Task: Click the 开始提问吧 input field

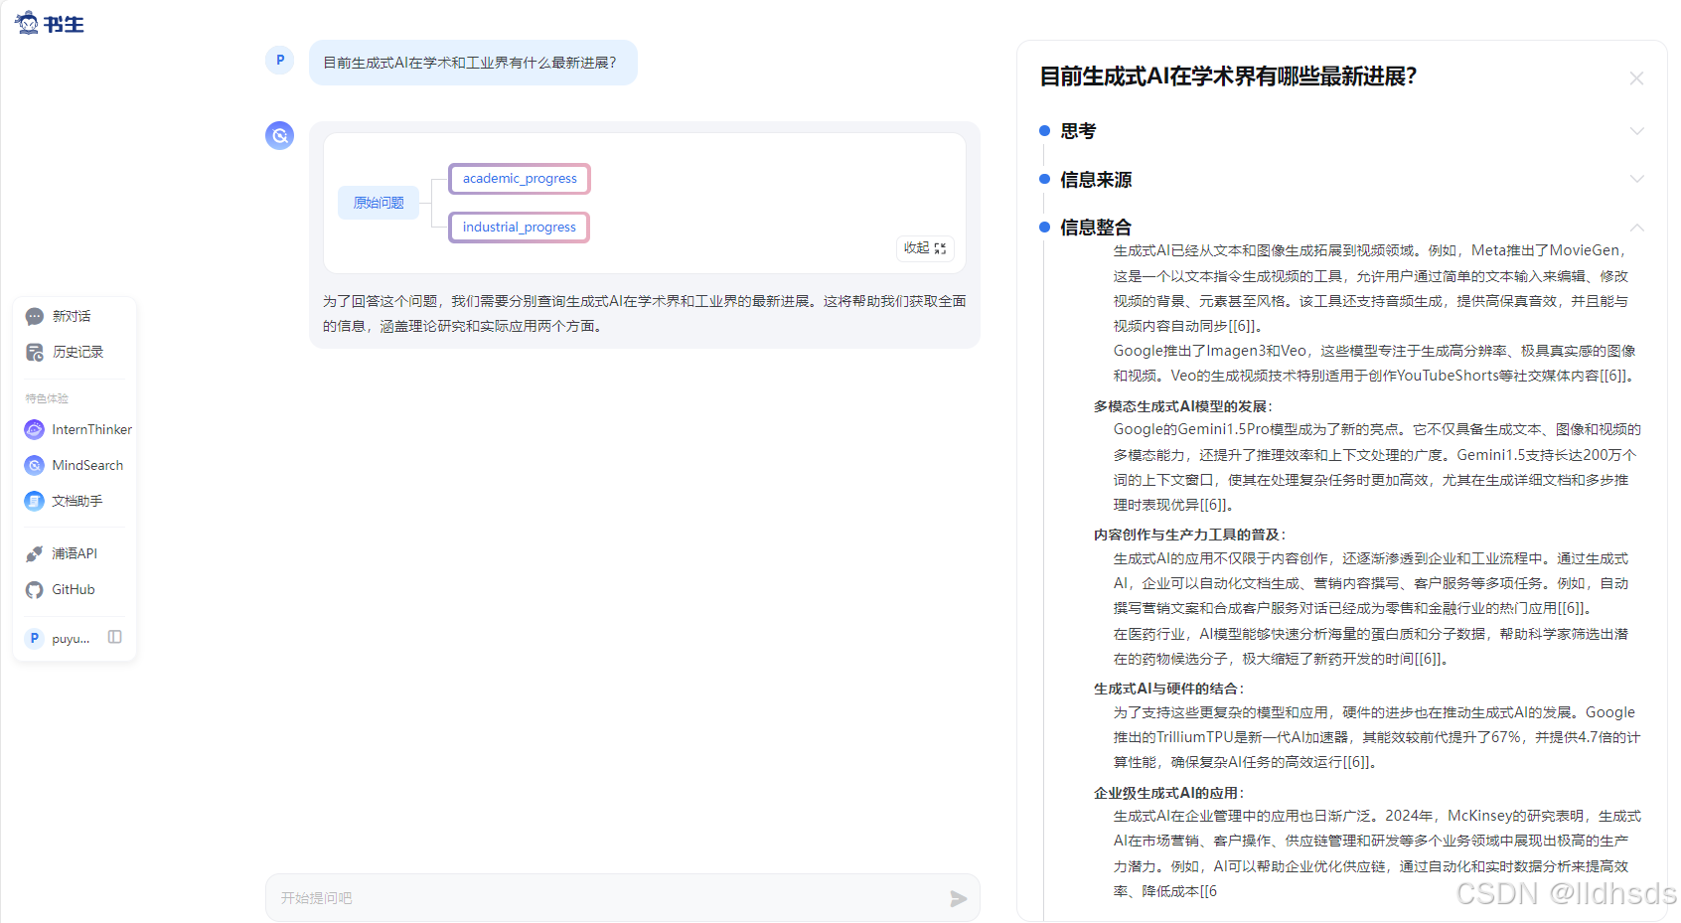Action: tap(623, 898)
